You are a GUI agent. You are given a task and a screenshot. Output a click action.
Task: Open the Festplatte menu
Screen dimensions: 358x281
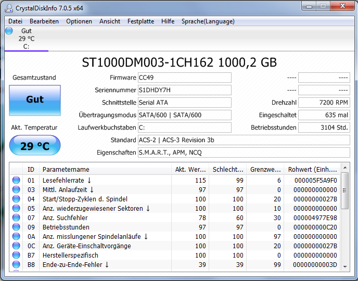(140, 21)
